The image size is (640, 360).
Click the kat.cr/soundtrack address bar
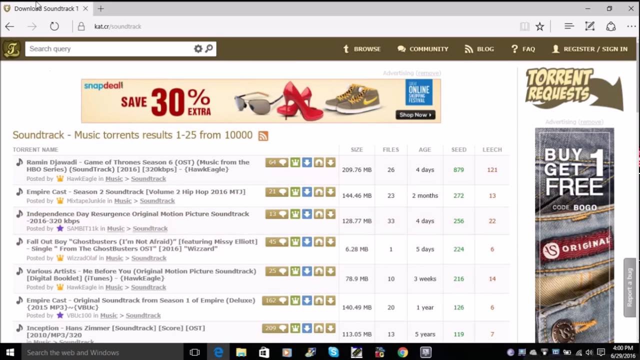(x=117, y=26)
